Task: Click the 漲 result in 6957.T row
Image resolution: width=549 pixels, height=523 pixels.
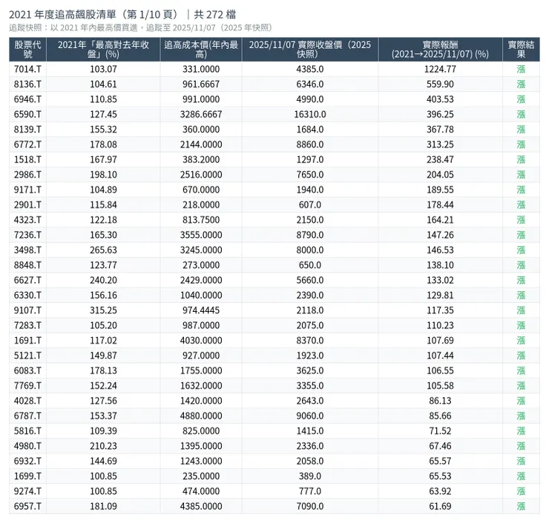Action: coord(521,506)
